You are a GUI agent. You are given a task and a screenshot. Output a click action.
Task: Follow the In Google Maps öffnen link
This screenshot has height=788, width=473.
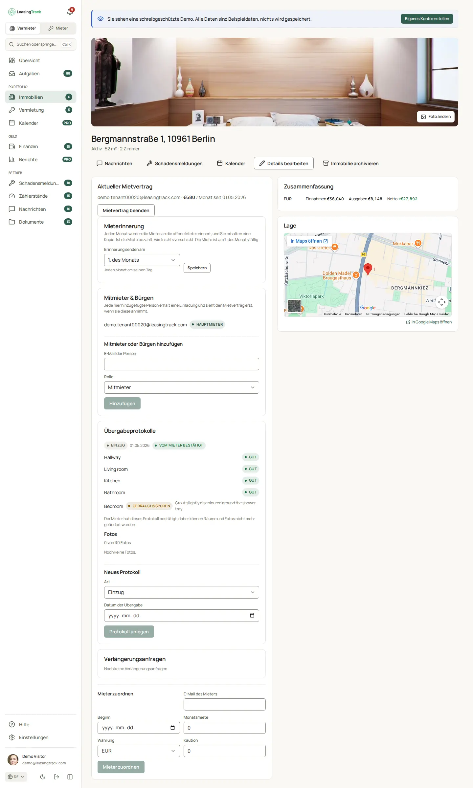pyautogui.click(x=429, y=322)
